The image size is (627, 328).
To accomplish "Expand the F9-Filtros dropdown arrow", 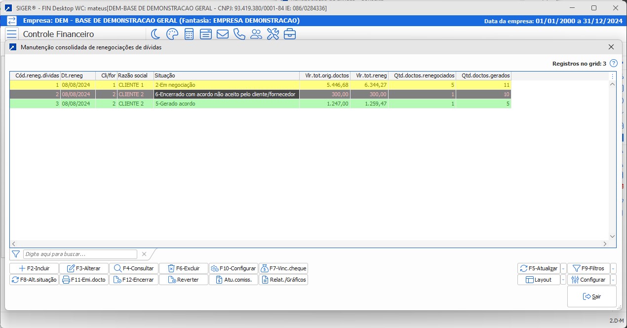I will tap(613, 269).
